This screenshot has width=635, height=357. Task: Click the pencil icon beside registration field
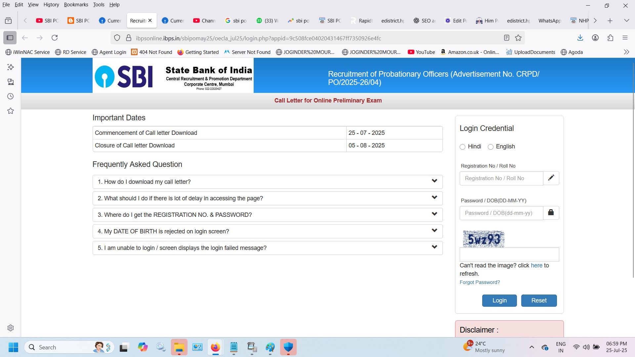click(x=551, y=178)
